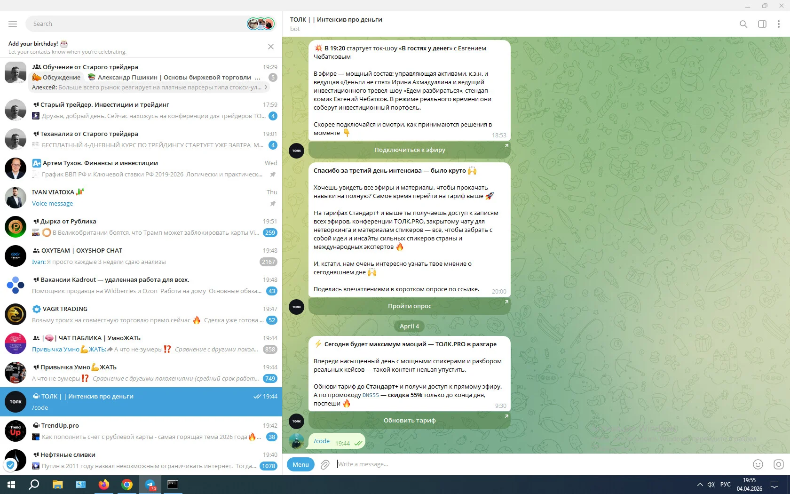Open the Нефтяные сливки channel
The height and width of the screenshot is (494, 790).
pos(141,460)
